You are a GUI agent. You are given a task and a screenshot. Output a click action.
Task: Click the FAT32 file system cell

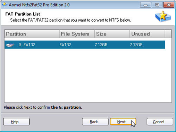(x=65, y=45)
